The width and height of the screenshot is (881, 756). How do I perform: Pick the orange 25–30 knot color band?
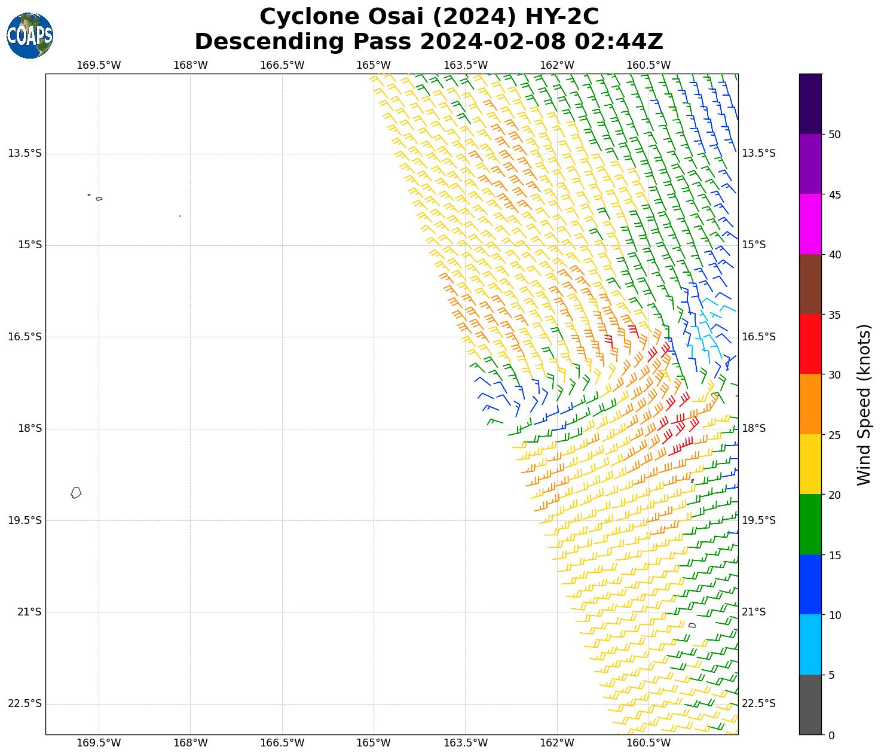coord(810,404)
